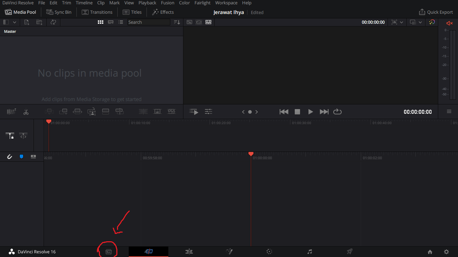Viewport: 458px width, 257px height.
Task: Switch to the Media page
Action: (x=109, y=252)
